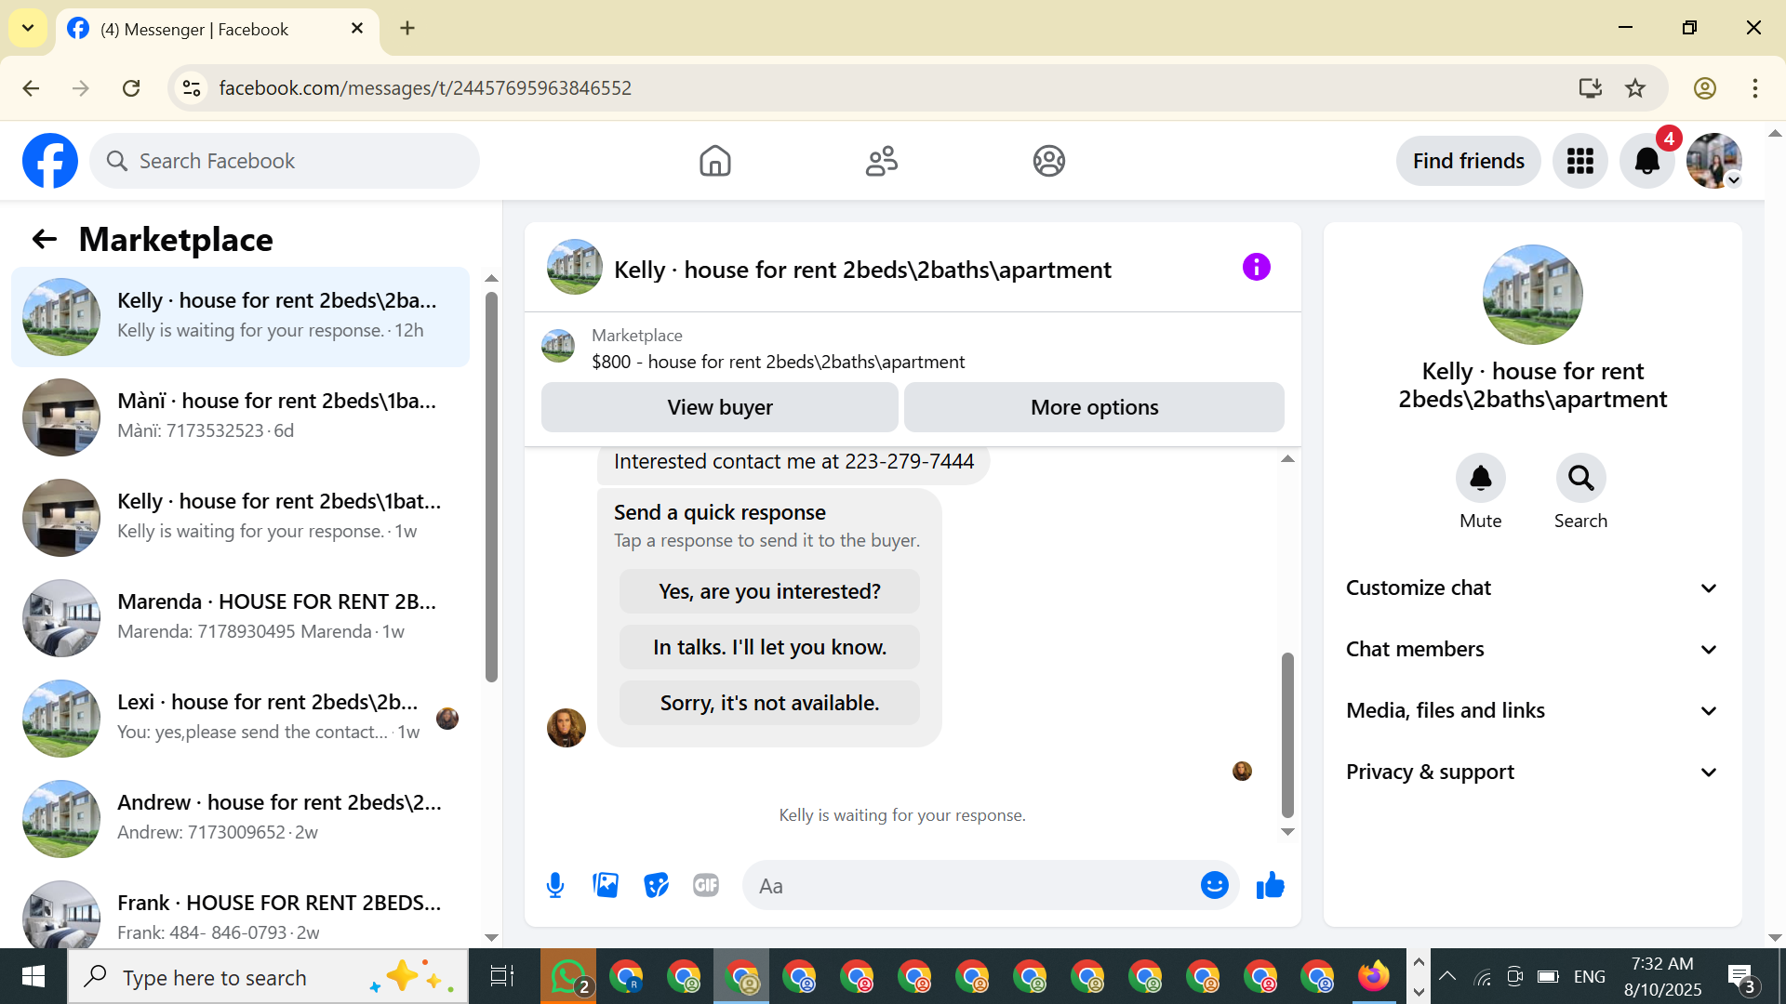Send a thumbs-up like
1786x1004 pixels.
coord(1270,886)
